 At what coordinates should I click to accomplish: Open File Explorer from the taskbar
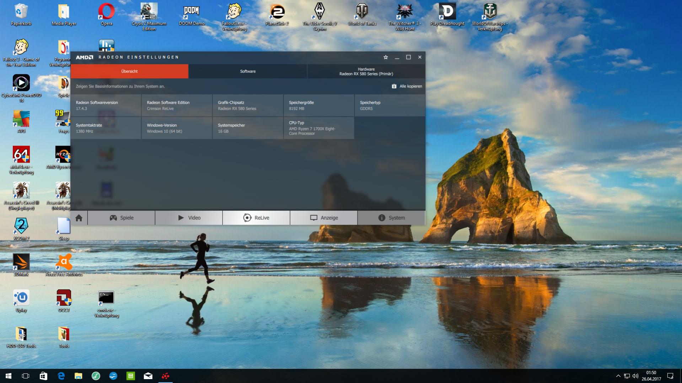click(78, 376)
